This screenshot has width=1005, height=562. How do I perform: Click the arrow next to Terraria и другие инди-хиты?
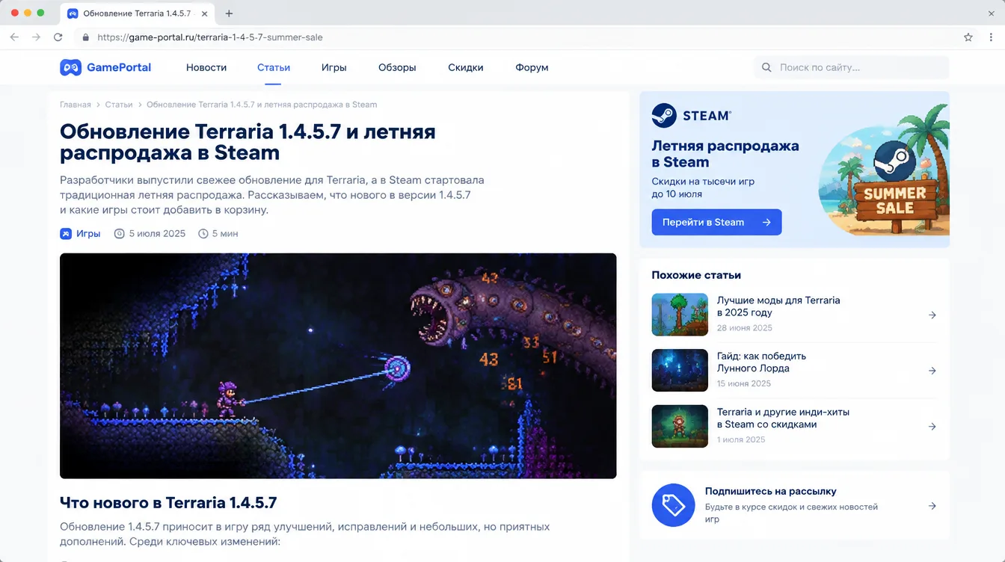932,427
